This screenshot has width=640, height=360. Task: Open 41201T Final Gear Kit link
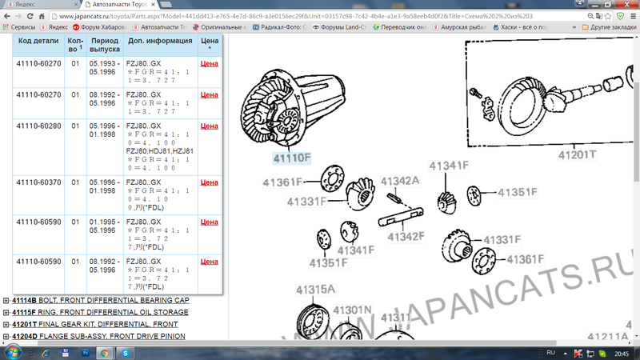click(96, 324)
